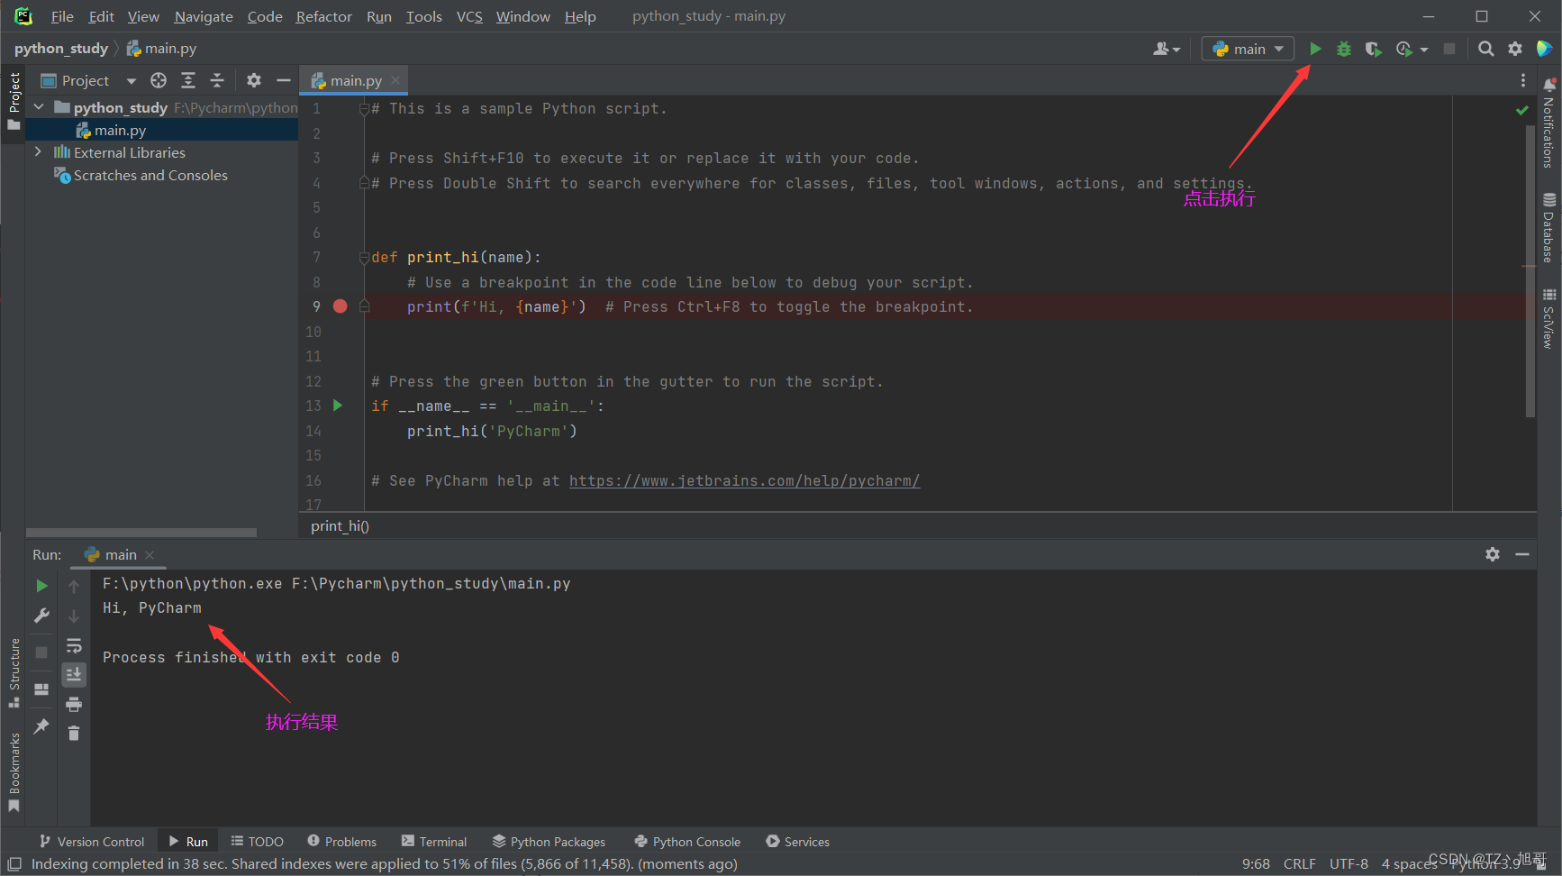Select opened file locator target icon
1562x876 pixels.
[159, 80]
